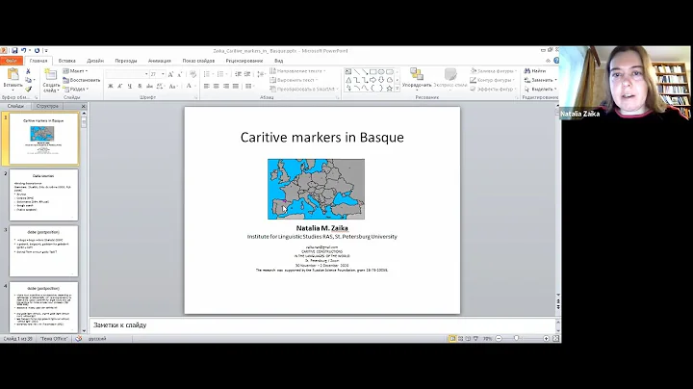The image size is (693, 389).
Task: Choose the straight line shape
Action: point(357,71)
